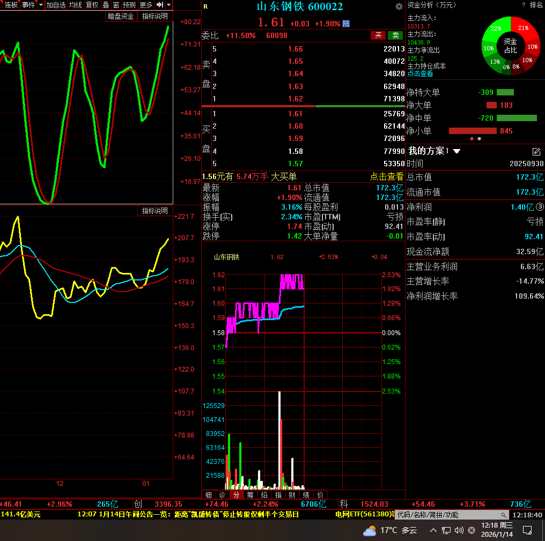
Task: Open the stock panel settings gear
Action: 399,6
